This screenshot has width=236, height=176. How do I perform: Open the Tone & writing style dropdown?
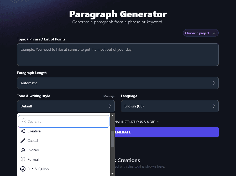pos(66,106)
